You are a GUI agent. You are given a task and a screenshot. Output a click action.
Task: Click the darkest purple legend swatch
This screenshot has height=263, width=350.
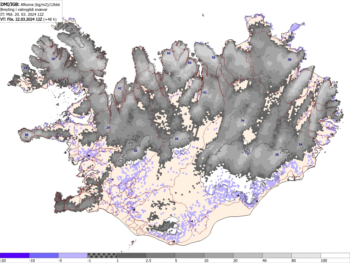[14, 255]
